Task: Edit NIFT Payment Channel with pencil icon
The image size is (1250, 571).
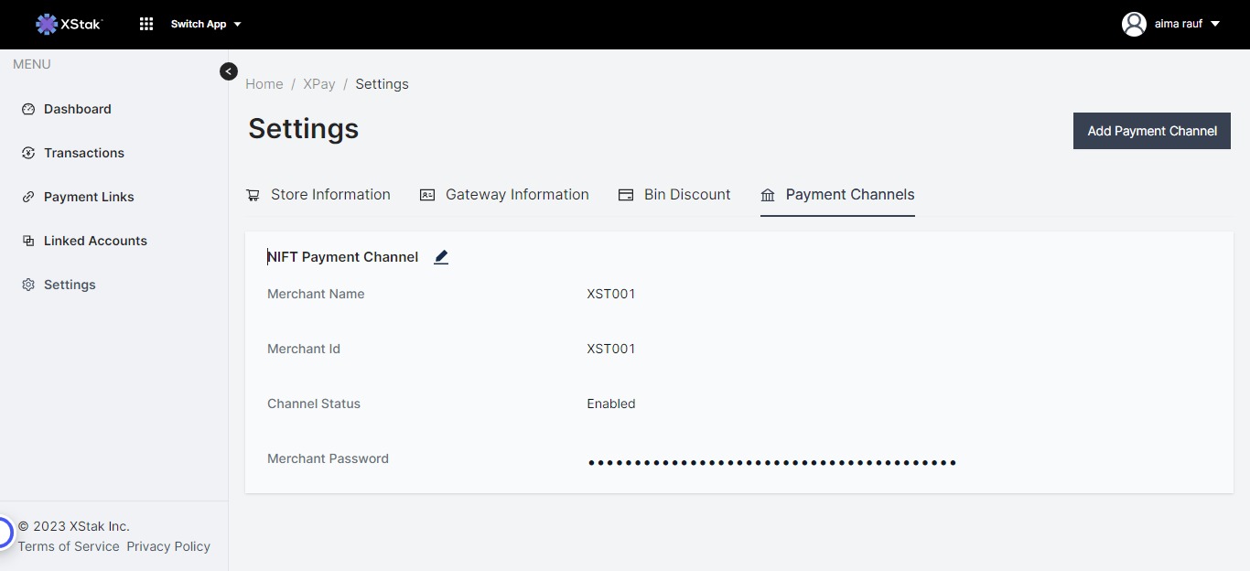Action: point(441,257)
